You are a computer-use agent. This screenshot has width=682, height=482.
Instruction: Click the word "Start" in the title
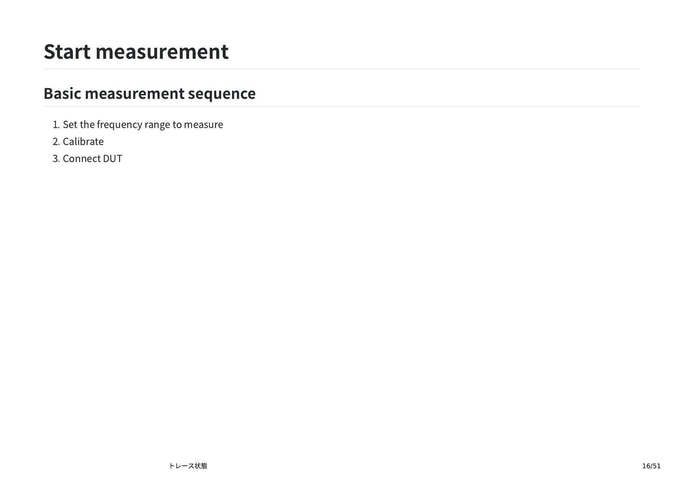[x=67, y=51]
